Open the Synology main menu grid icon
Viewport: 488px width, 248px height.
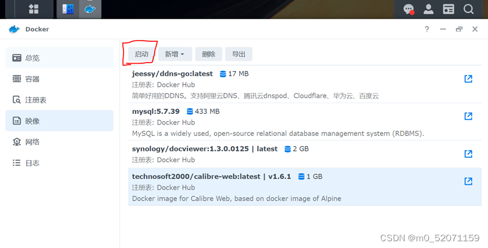pos(34,9)
